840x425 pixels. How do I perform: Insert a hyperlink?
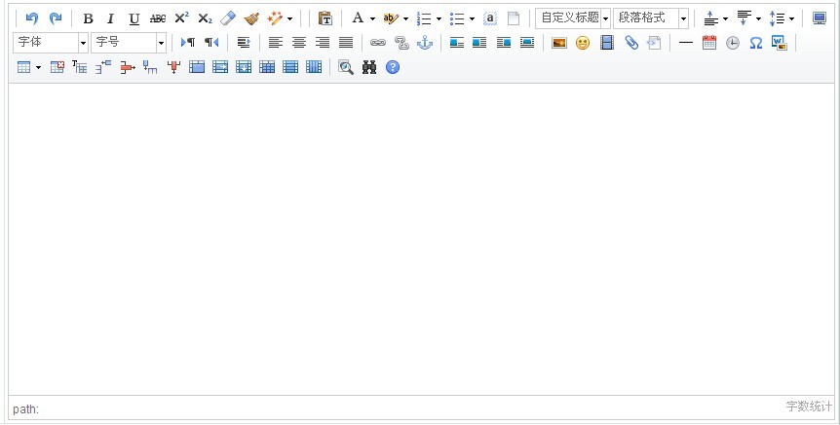coord(378,43)
